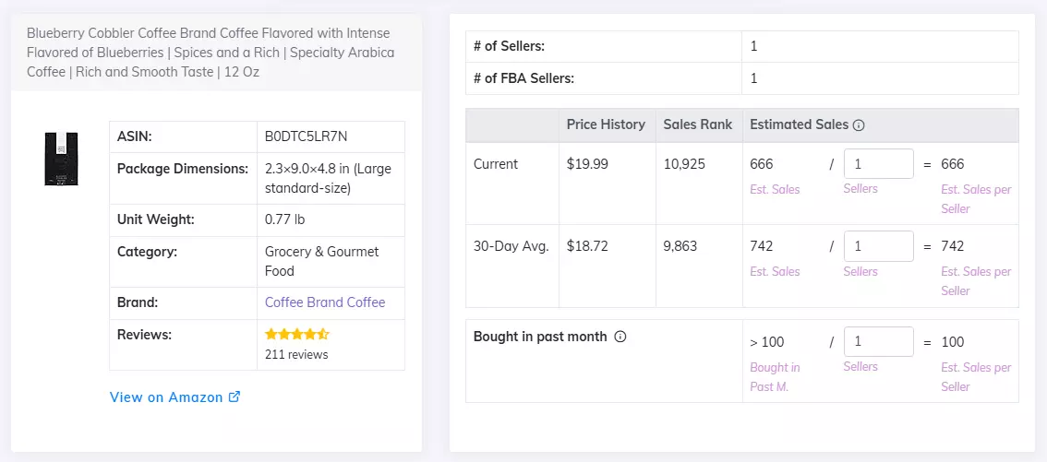
Task: Click the Category: label
Action: click(x=145, y=252)
